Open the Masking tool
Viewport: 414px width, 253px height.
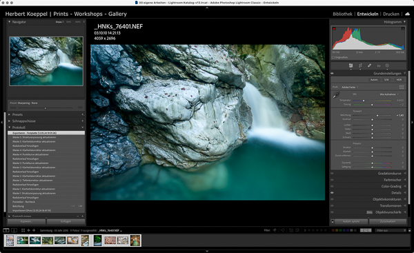[x=387, y=65]
